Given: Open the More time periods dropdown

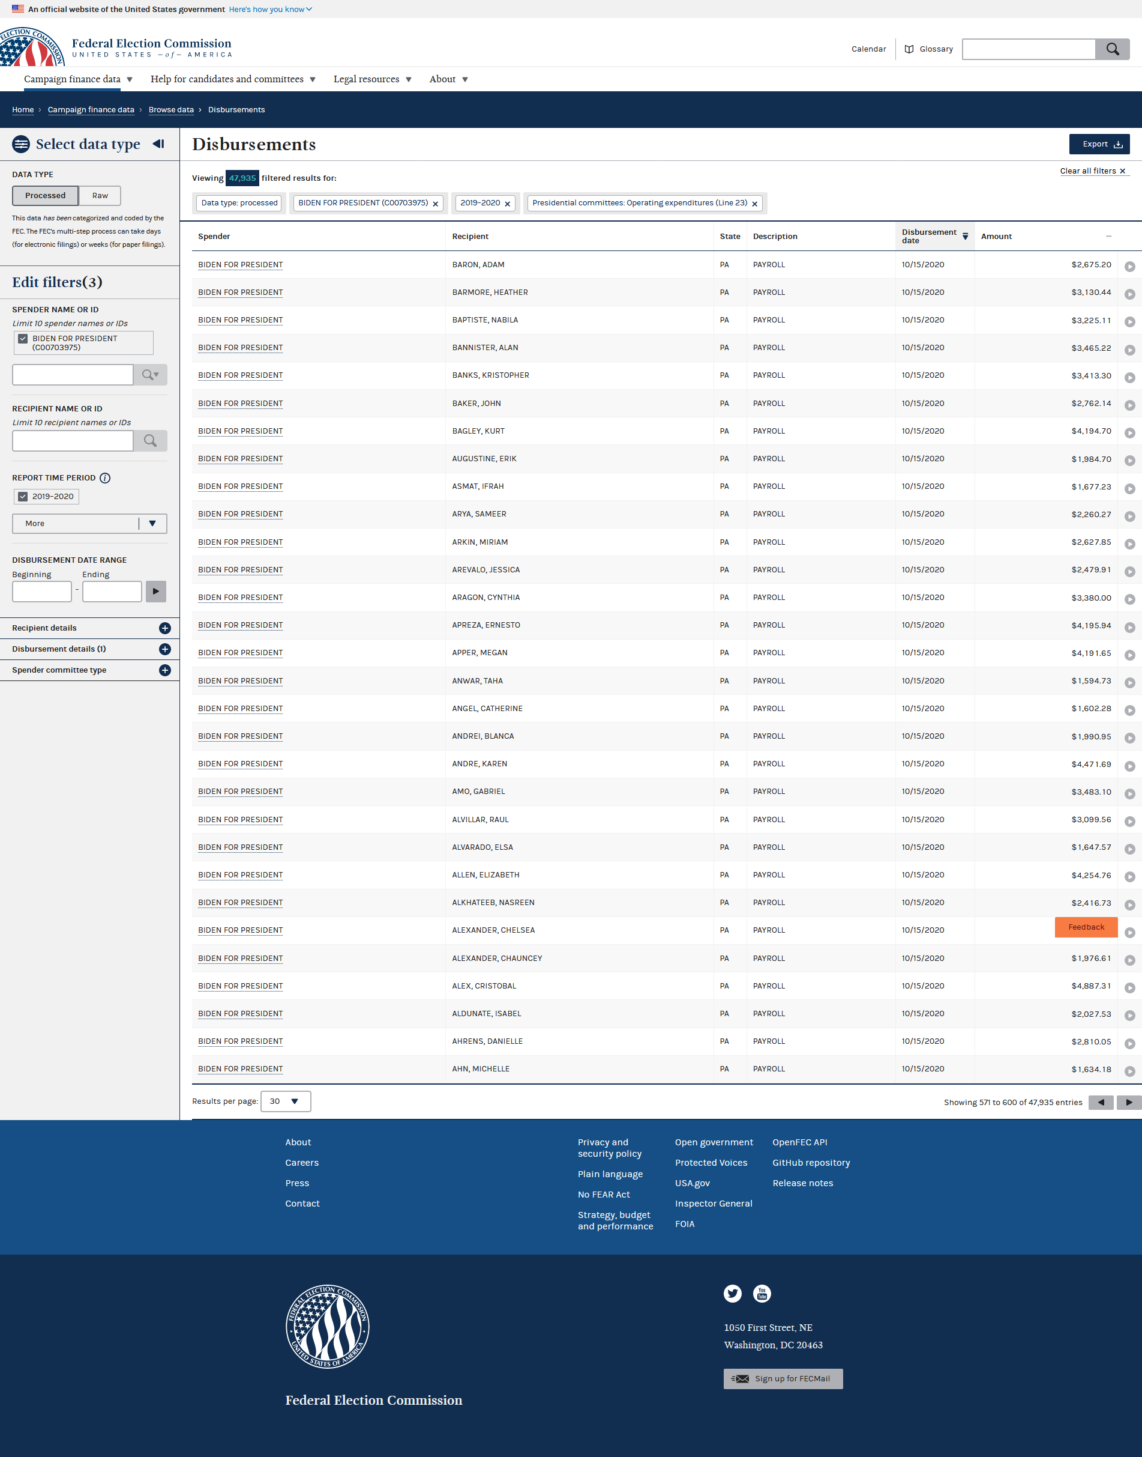Looking at the screenshot, I should (89, 523).
